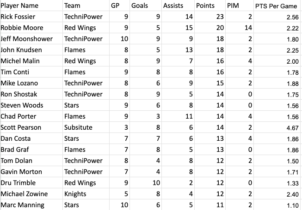Select the Team column header cell

[86, 6]
